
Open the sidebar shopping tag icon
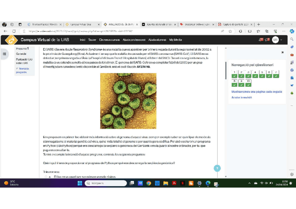292,47
